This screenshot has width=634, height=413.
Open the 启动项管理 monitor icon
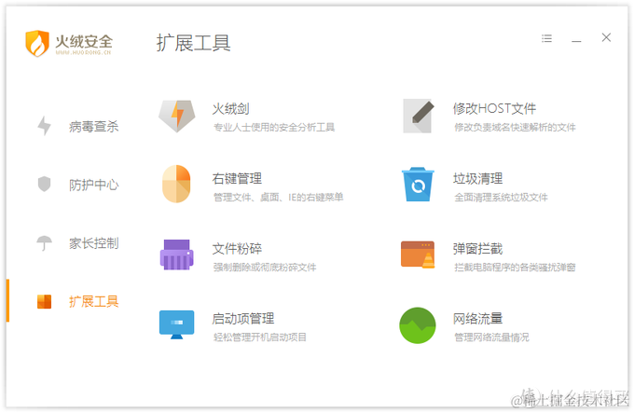pos(177,324)
